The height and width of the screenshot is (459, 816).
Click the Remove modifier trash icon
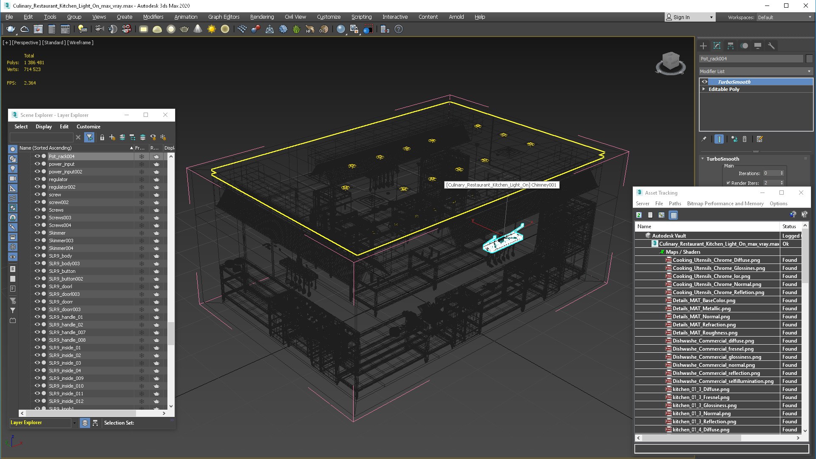[745, 139]
